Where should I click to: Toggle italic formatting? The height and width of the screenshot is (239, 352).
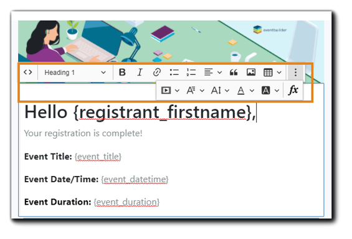tap(140, 72)
